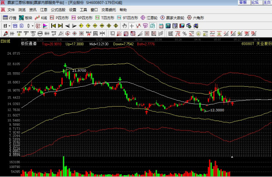Open the 交易委托 menu
Screen dimensions: 272x177
point(109,10)
